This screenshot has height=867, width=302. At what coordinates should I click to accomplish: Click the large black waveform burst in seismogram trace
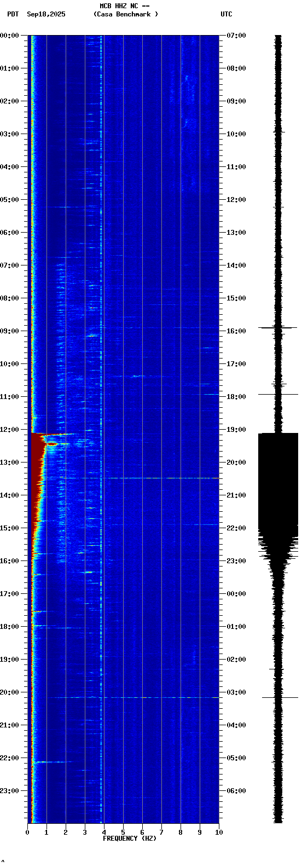(x=278, y=482)
